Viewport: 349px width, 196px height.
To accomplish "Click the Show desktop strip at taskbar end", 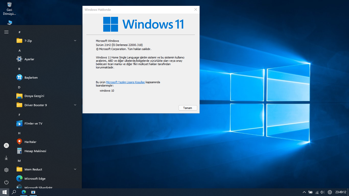I will point(348,192).
